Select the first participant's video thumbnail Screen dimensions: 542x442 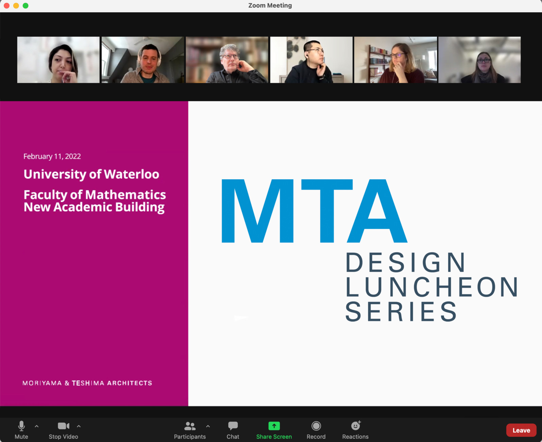(x=58, y=60)
